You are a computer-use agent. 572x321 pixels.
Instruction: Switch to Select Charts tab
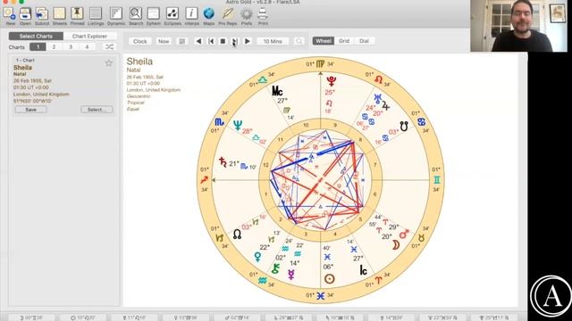(36, 36)
